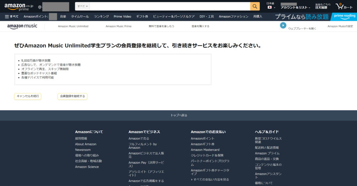Open footer Amazonポイント payment link
Viewport: 357px width, 186px height.
[x=203, y=139]
